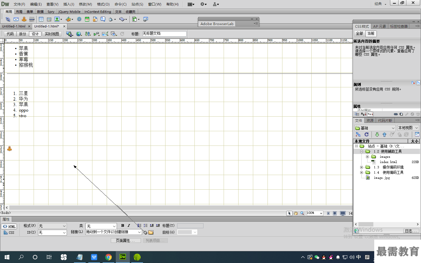Get files with the green down arrow
Viewport: 421px width, 263px height.
[377, 134]
